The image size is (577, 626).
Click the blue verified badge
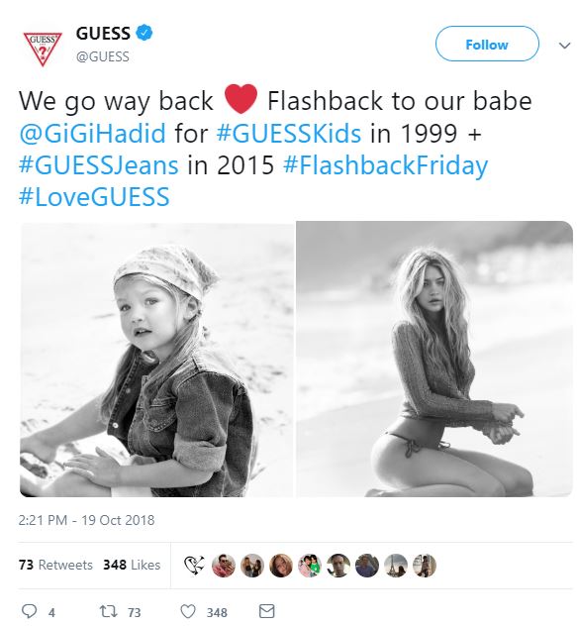144,33
